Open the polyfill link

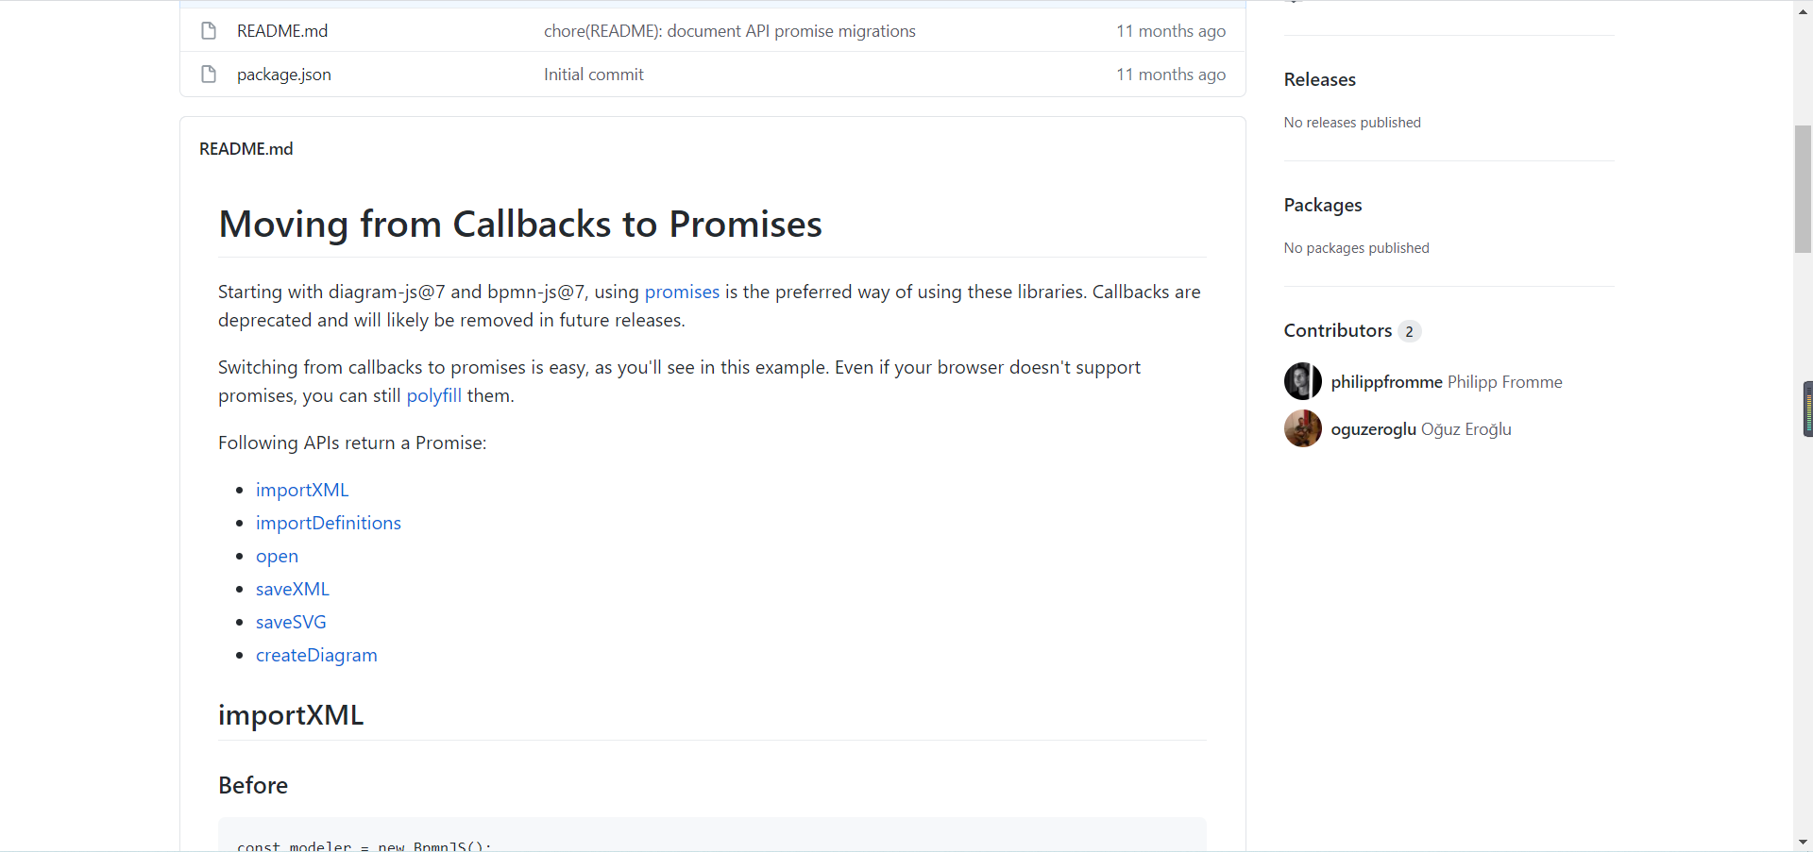pos(433,395)
